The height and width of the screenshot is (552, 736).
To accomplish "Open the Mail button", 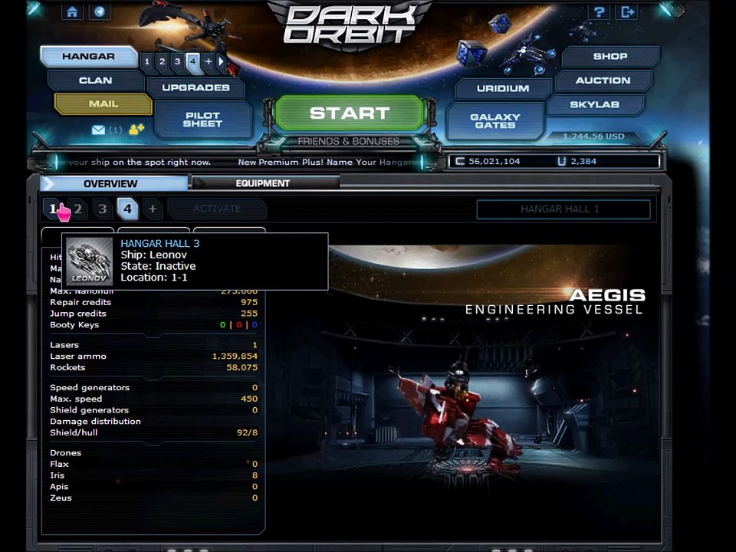I will point(103,103).
